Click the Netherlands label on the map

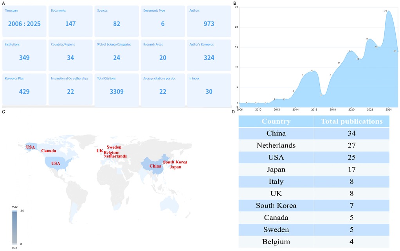(x=115, y=156)
